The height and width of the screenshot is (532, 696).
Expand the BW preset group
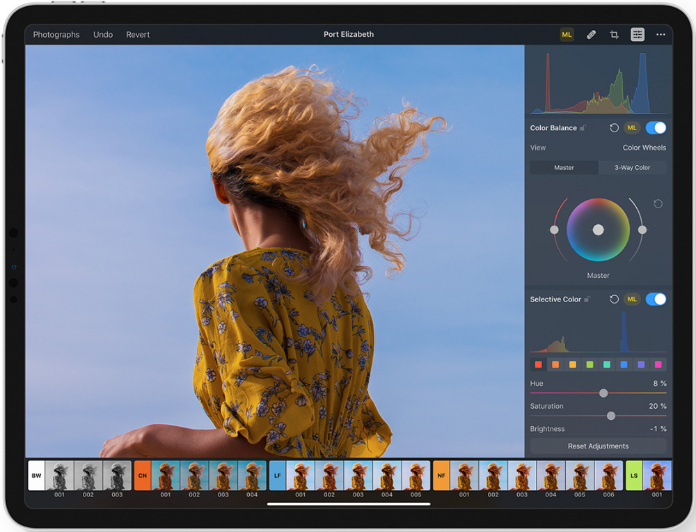(x=36, y=476)
